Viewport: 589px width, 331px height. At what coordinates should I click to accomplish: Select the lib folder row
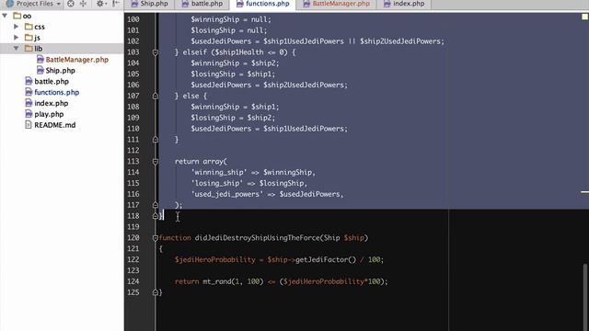62,49
